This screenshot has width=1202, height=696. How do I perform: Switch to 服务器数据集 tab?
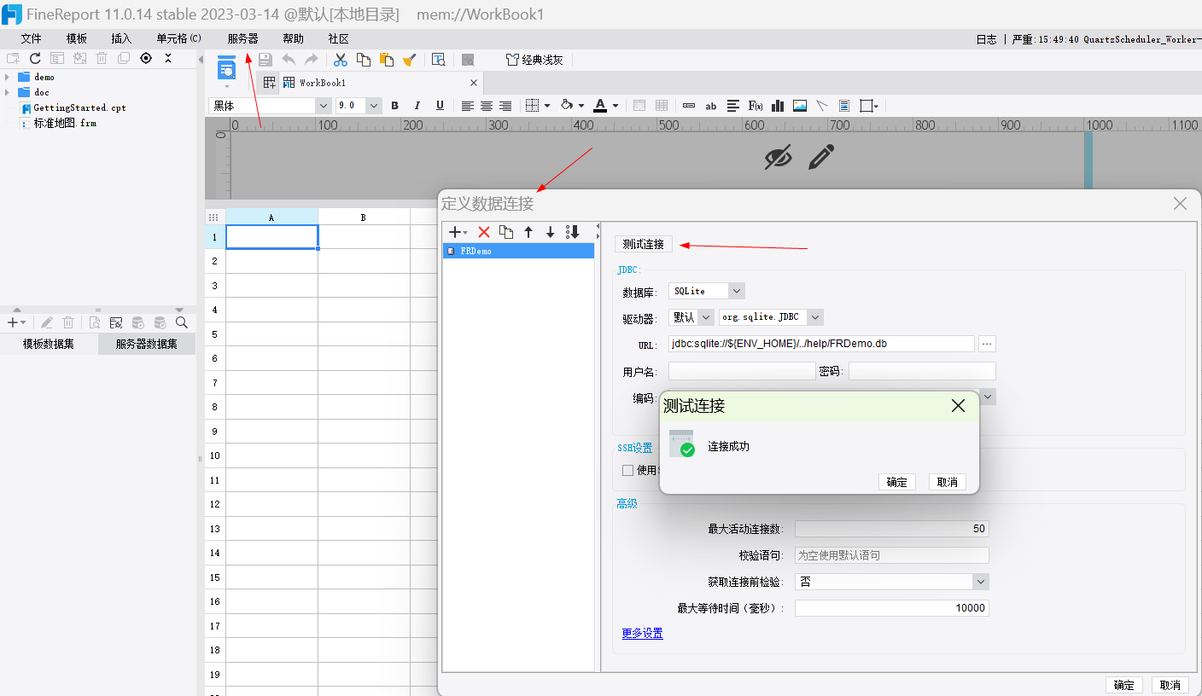[x=147, y=345]
